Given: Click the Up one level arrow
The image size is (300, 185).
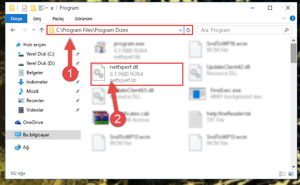Looking at the screenshot, I should [41, 30].
